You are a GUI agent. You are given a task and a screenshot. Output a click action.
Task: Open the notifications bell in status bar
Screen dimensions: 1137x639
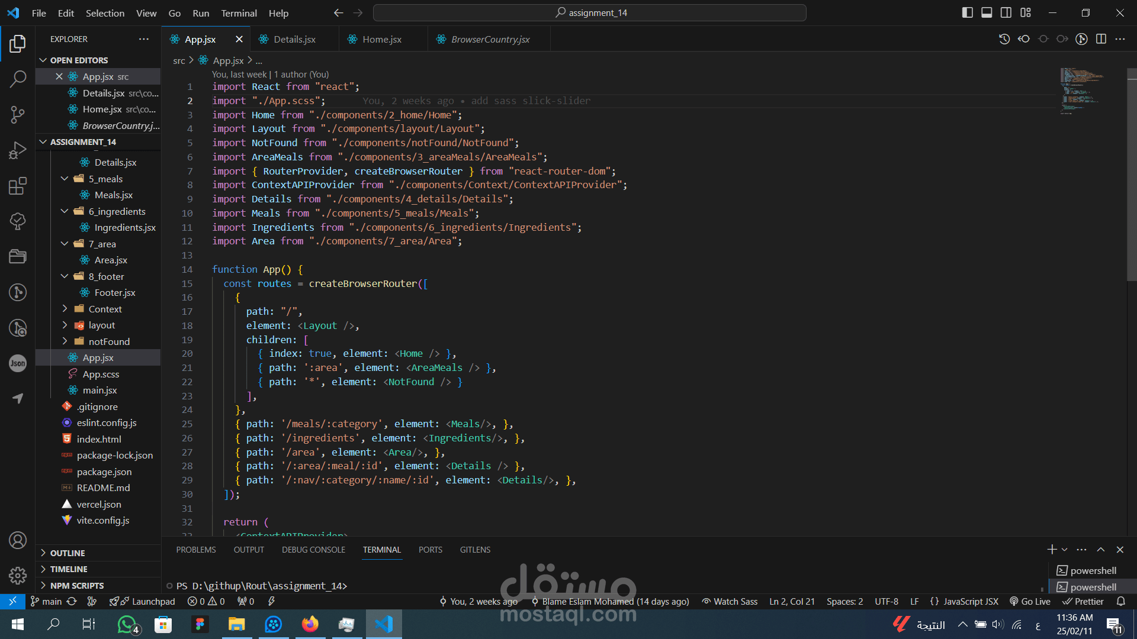pyautogui.click(x=1121, y=601)
